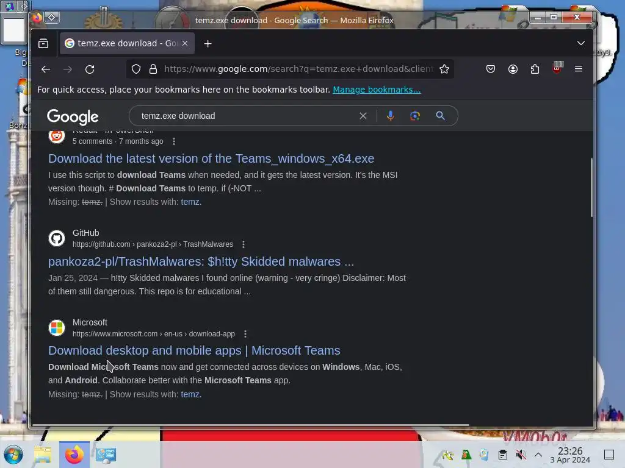Click the github.com pankoza2-pl URL text
The width and height of the screenshot is (625, 468).
pyautogui.click(x=153, y=244)
